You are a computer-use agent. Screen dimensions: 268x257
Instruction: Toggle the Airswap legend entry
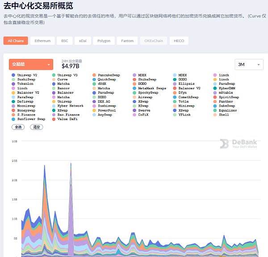(142, 97)
